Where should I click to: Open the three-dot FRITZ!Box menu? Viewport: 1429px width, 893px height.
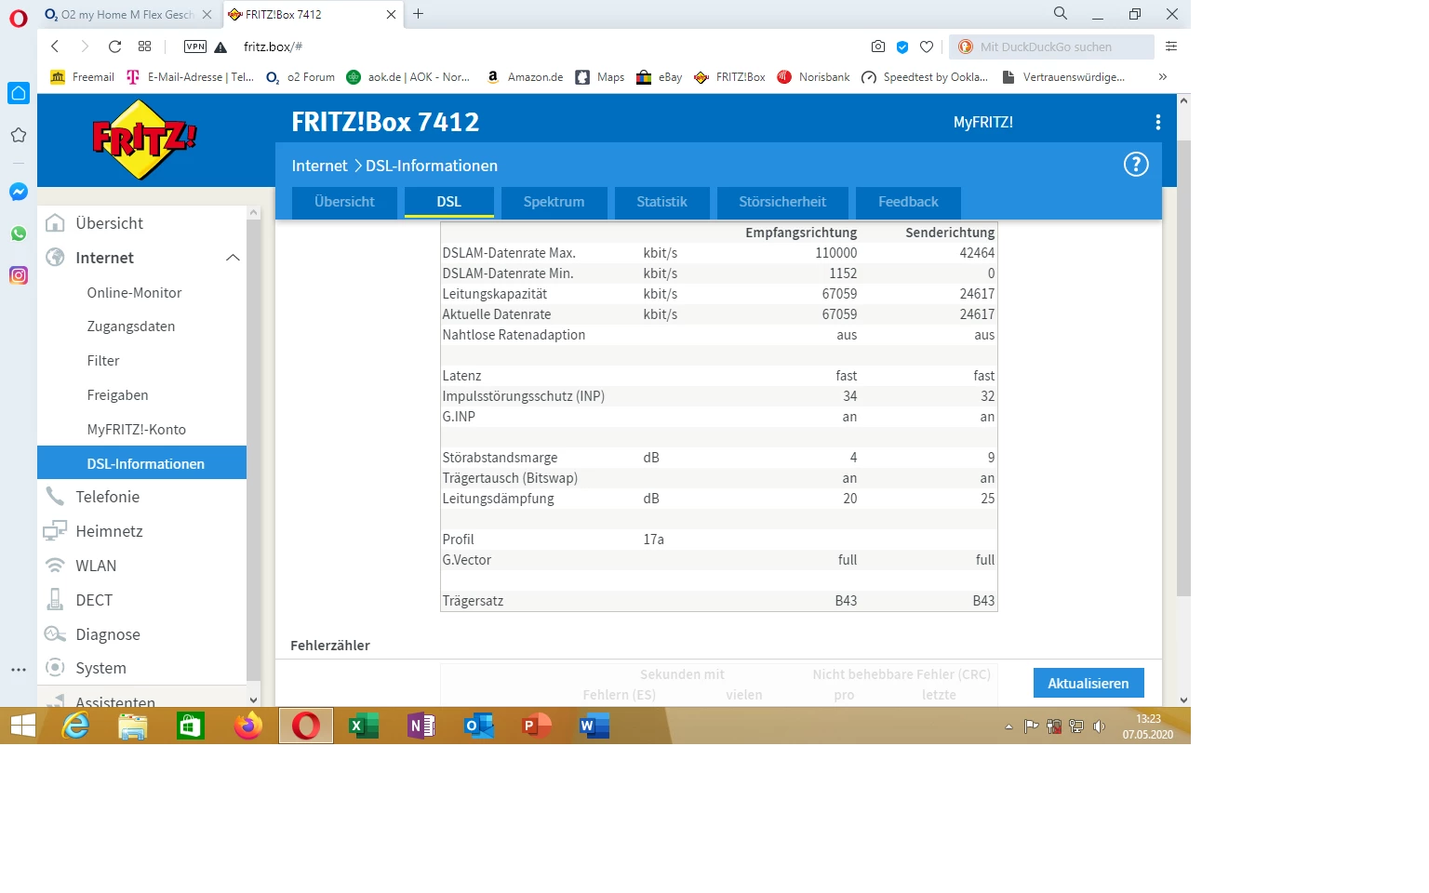click(x=1157, y=122)
